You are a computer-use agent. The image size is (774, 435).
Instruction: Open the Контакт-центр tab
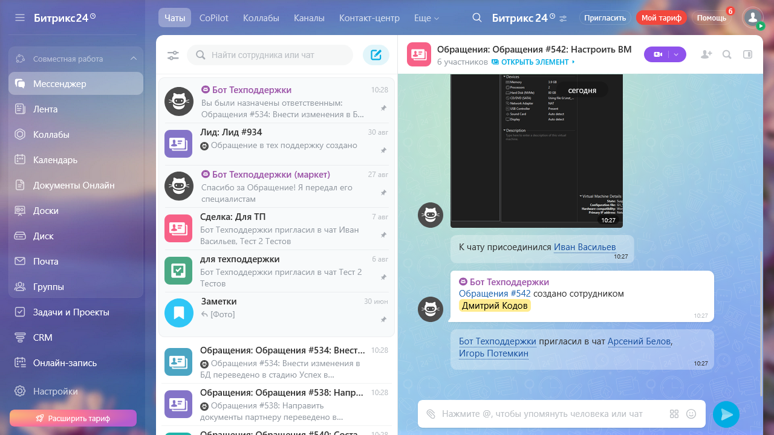click(369, 18)
